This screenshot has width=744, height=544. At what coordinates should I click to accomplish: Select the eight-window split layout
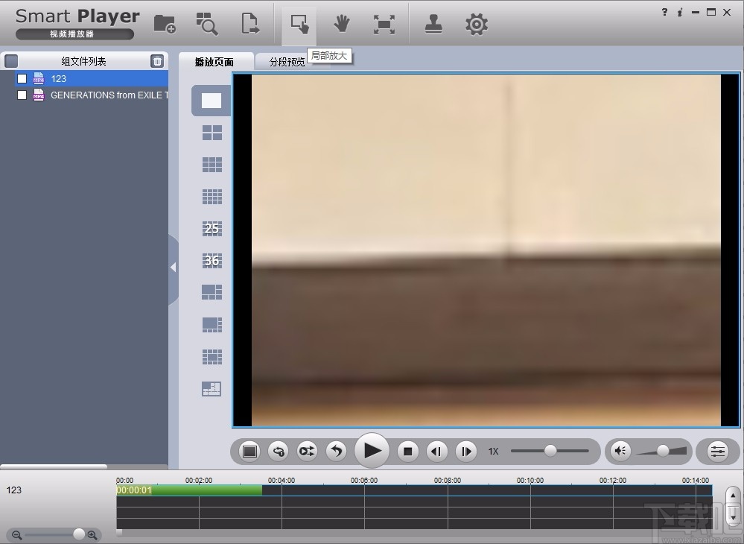[x=212, y=324]
